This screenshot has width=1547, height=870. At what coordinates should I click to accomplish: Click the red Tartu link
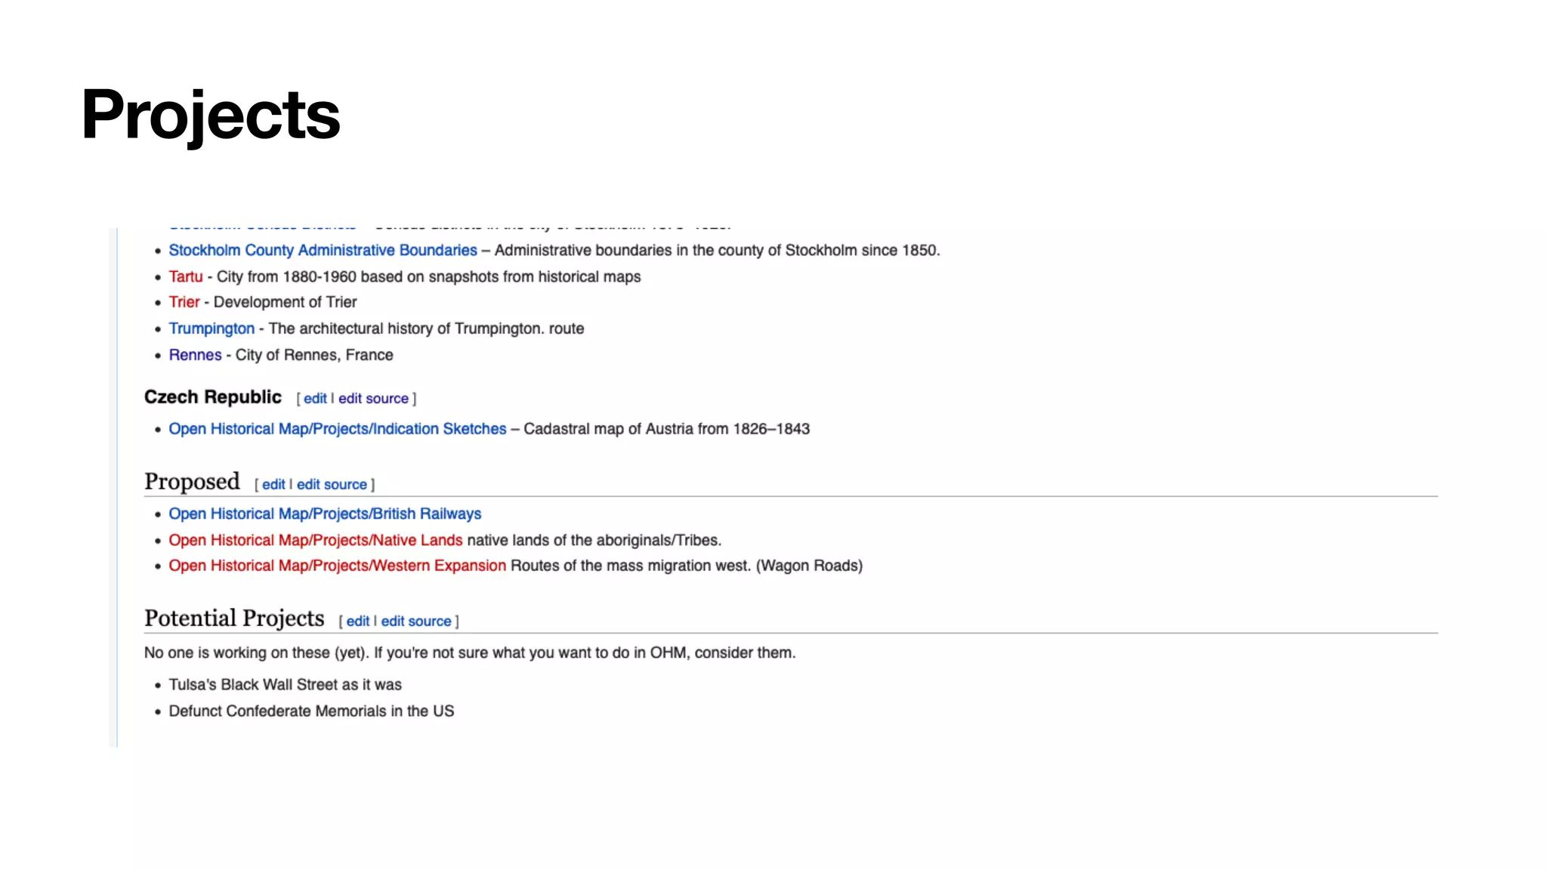pos(186,276)
